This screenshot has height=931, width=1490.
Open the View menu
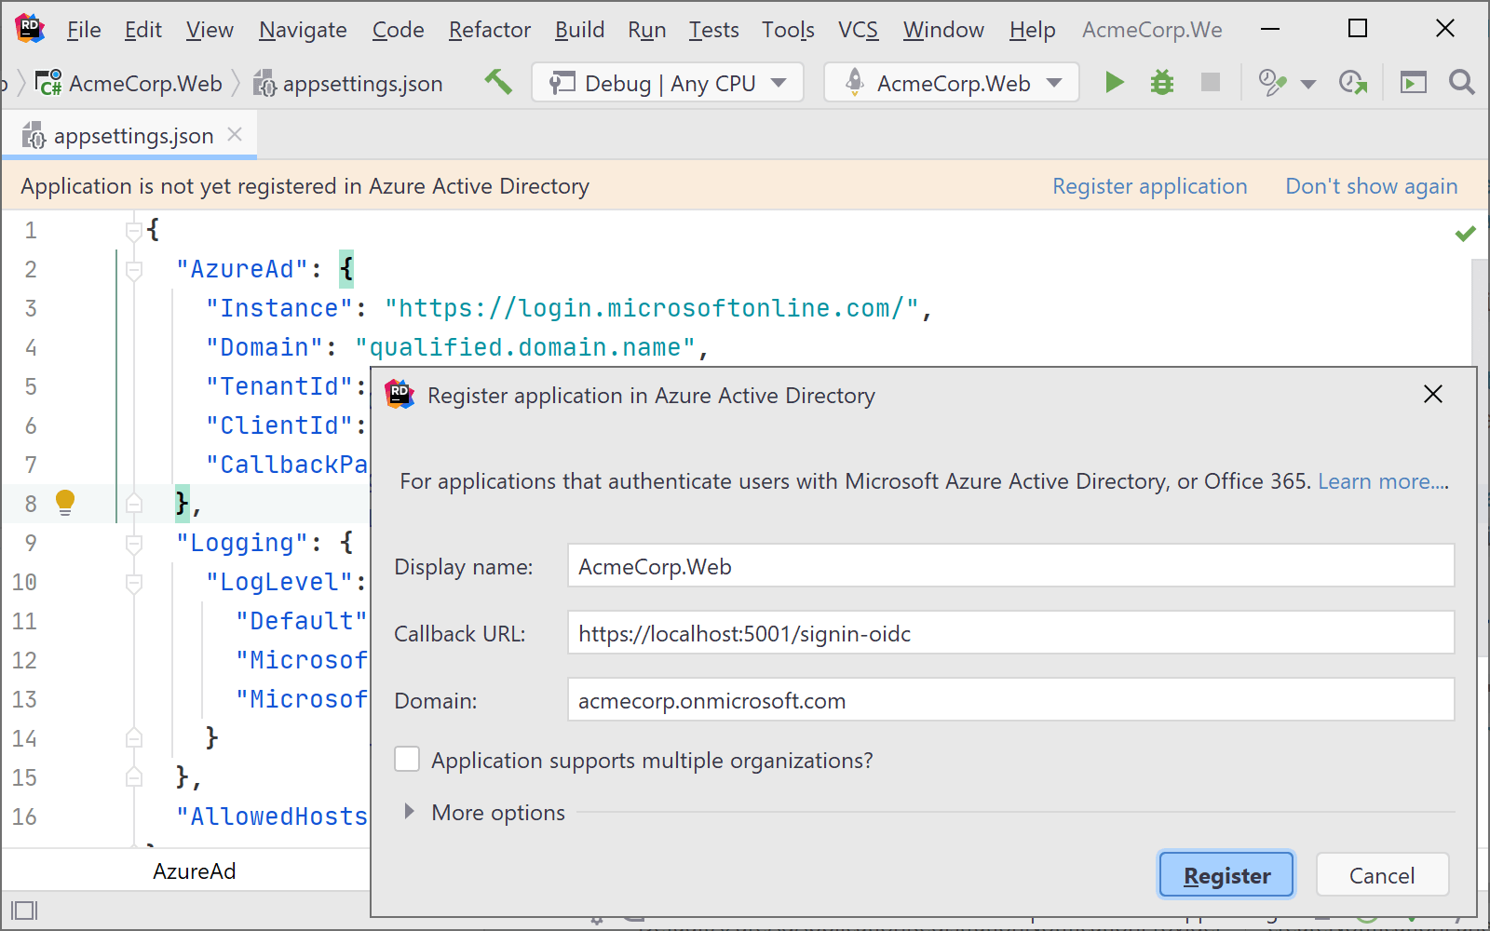[x=210, y=30]
